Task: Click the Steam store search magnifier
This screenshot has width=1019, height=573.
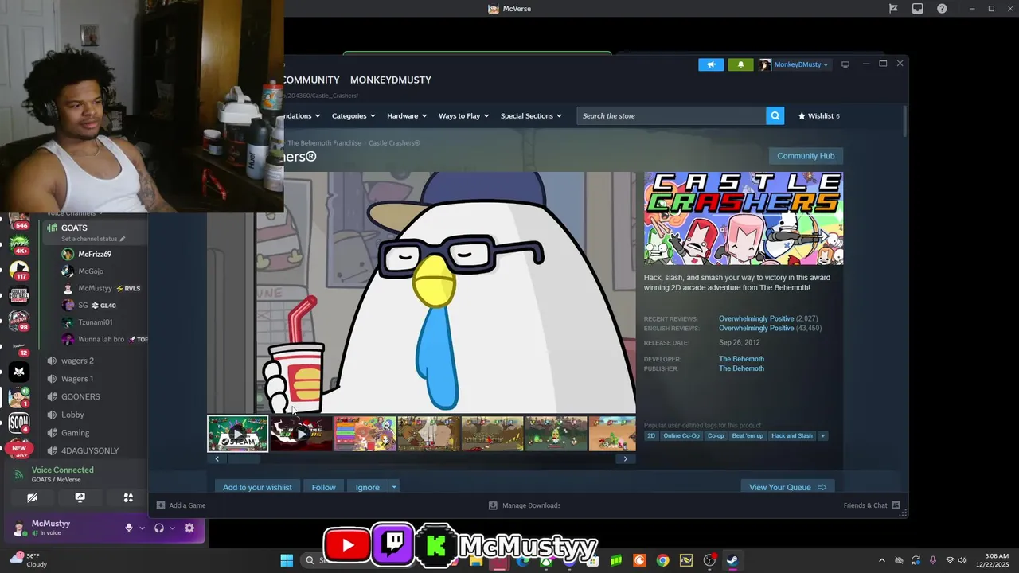Action: [x=775, y=115]
